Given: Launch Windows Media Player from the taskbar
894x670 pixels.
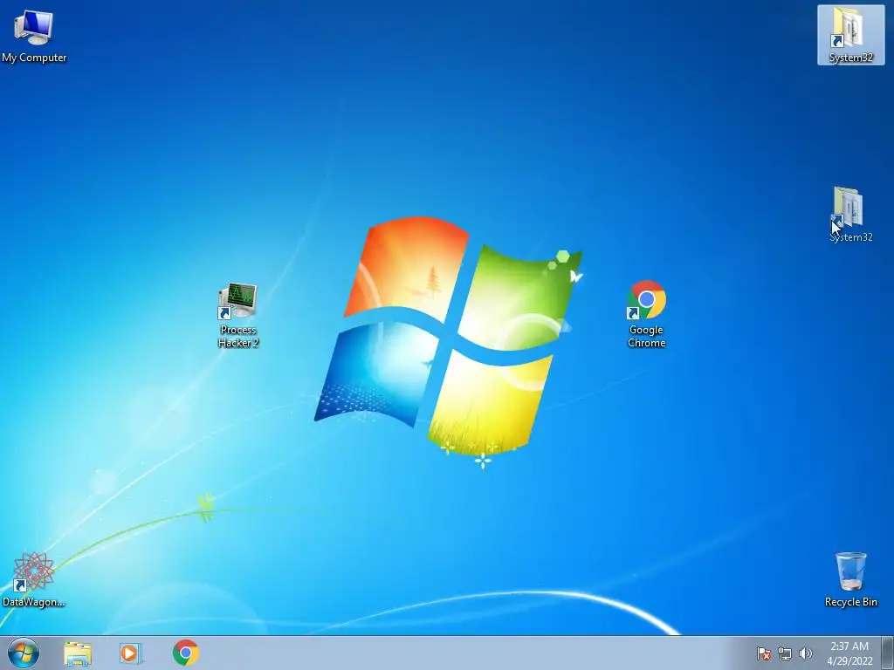Looking at the screenshot, I should click(131, 653).
